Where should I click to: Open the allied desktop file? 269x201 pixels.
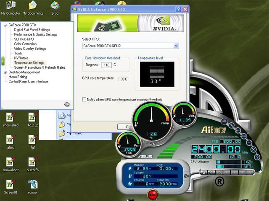(x=11, y=142)
